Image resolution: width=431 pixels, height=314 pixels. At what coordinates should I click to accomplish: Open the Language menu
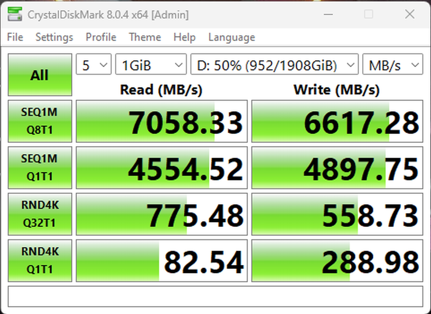[232, 37]
